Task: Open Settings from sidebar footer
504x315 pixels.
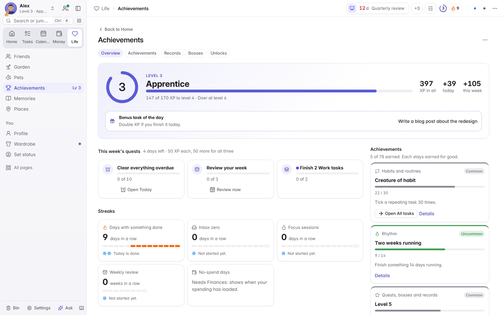Action: pyautogui.click(x=39, y=308)
